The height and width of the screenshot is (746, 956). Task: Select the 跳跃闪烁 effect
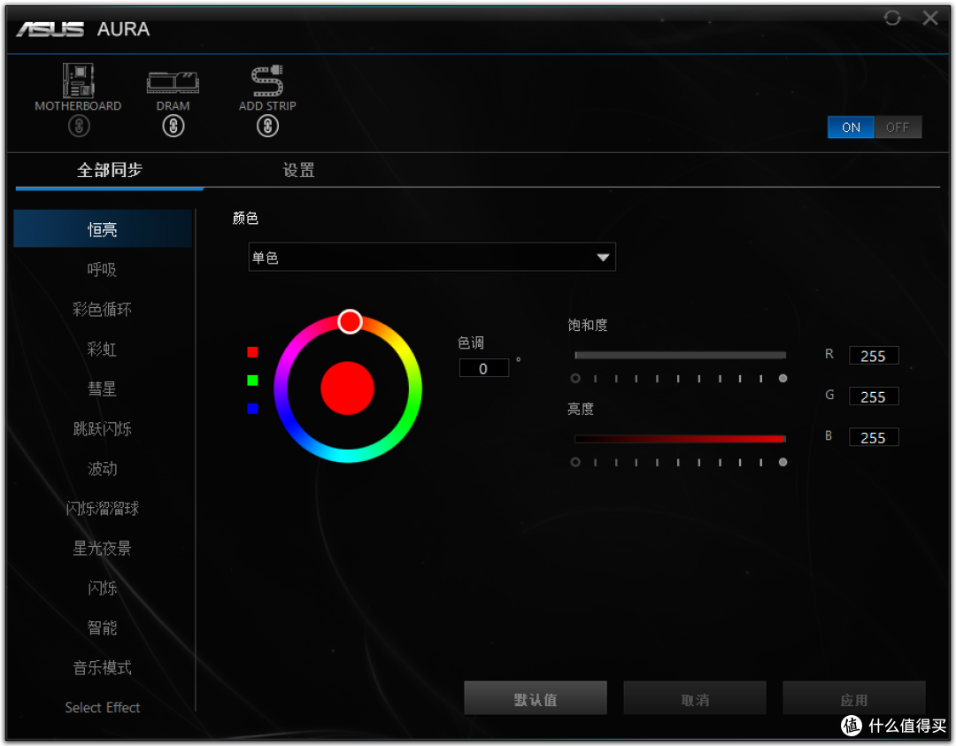pos(103,429)
